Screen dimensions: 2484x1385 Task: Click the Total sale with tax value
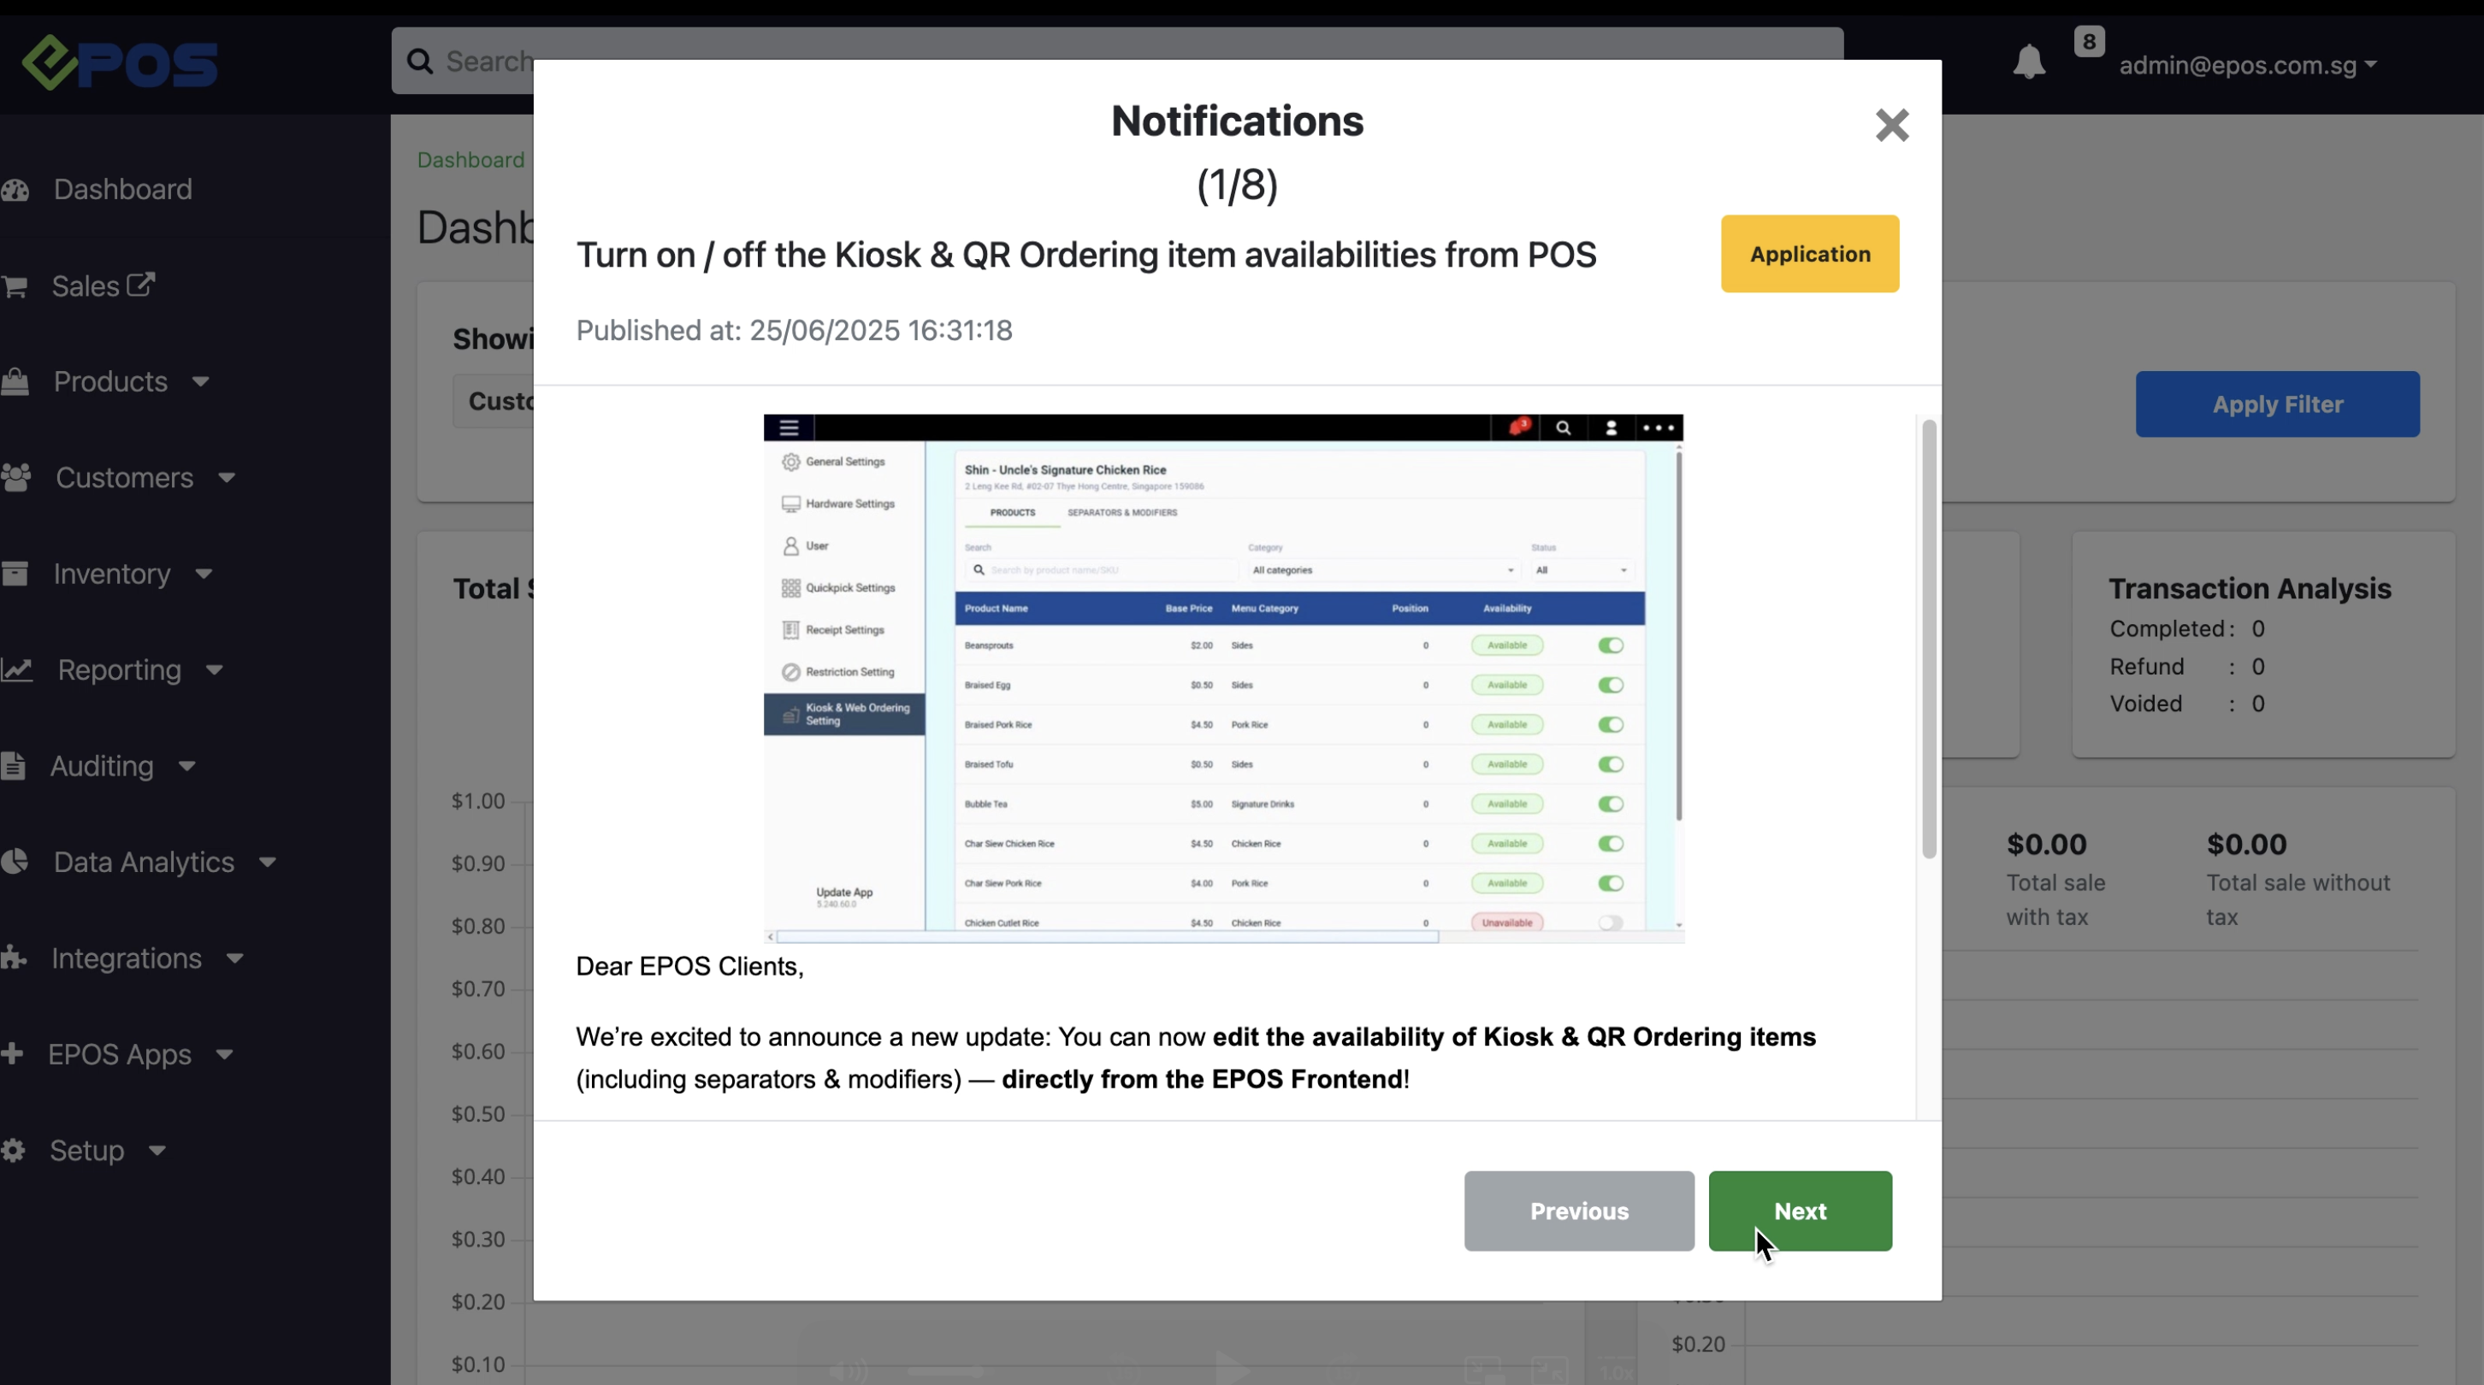coord(2046,845)
